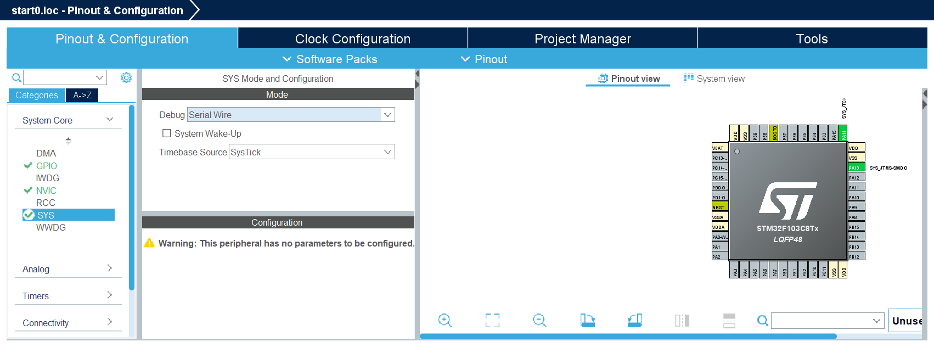Click the green checkmark beside GPIO
Screen dimensions: 934x347
point(28,165)
